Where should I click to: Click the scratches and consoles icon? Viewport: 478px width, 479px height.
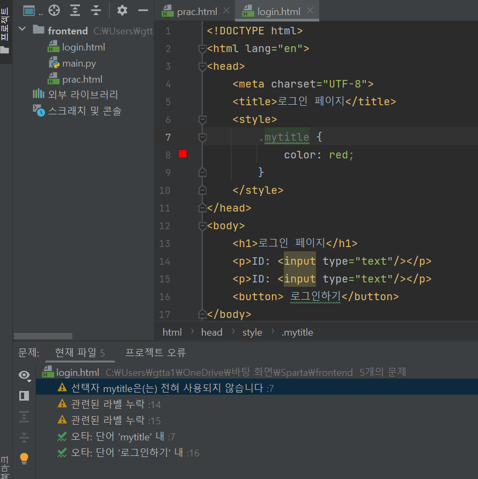click(39, 110)
